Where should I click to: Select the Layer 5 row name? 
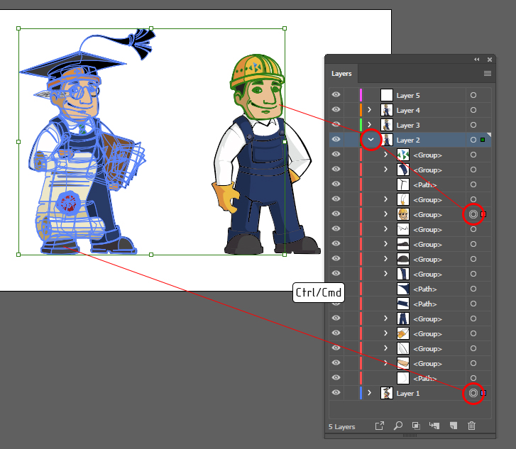(x=408, y=95)
